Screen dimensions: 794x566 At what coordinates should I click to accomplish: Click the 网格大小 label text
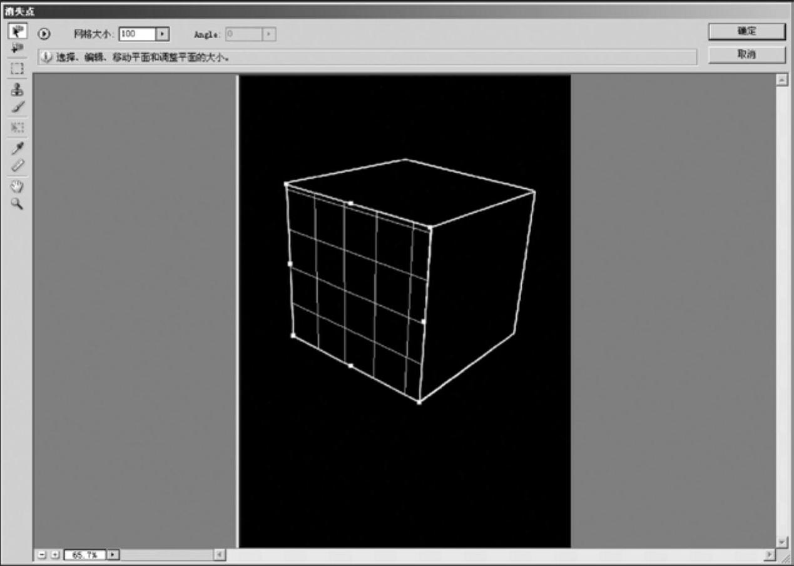coord(94,34)
